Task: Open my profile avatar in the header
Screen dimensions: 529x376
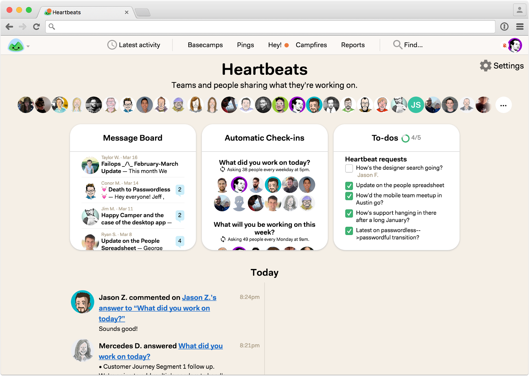Action: coord(515,45)
